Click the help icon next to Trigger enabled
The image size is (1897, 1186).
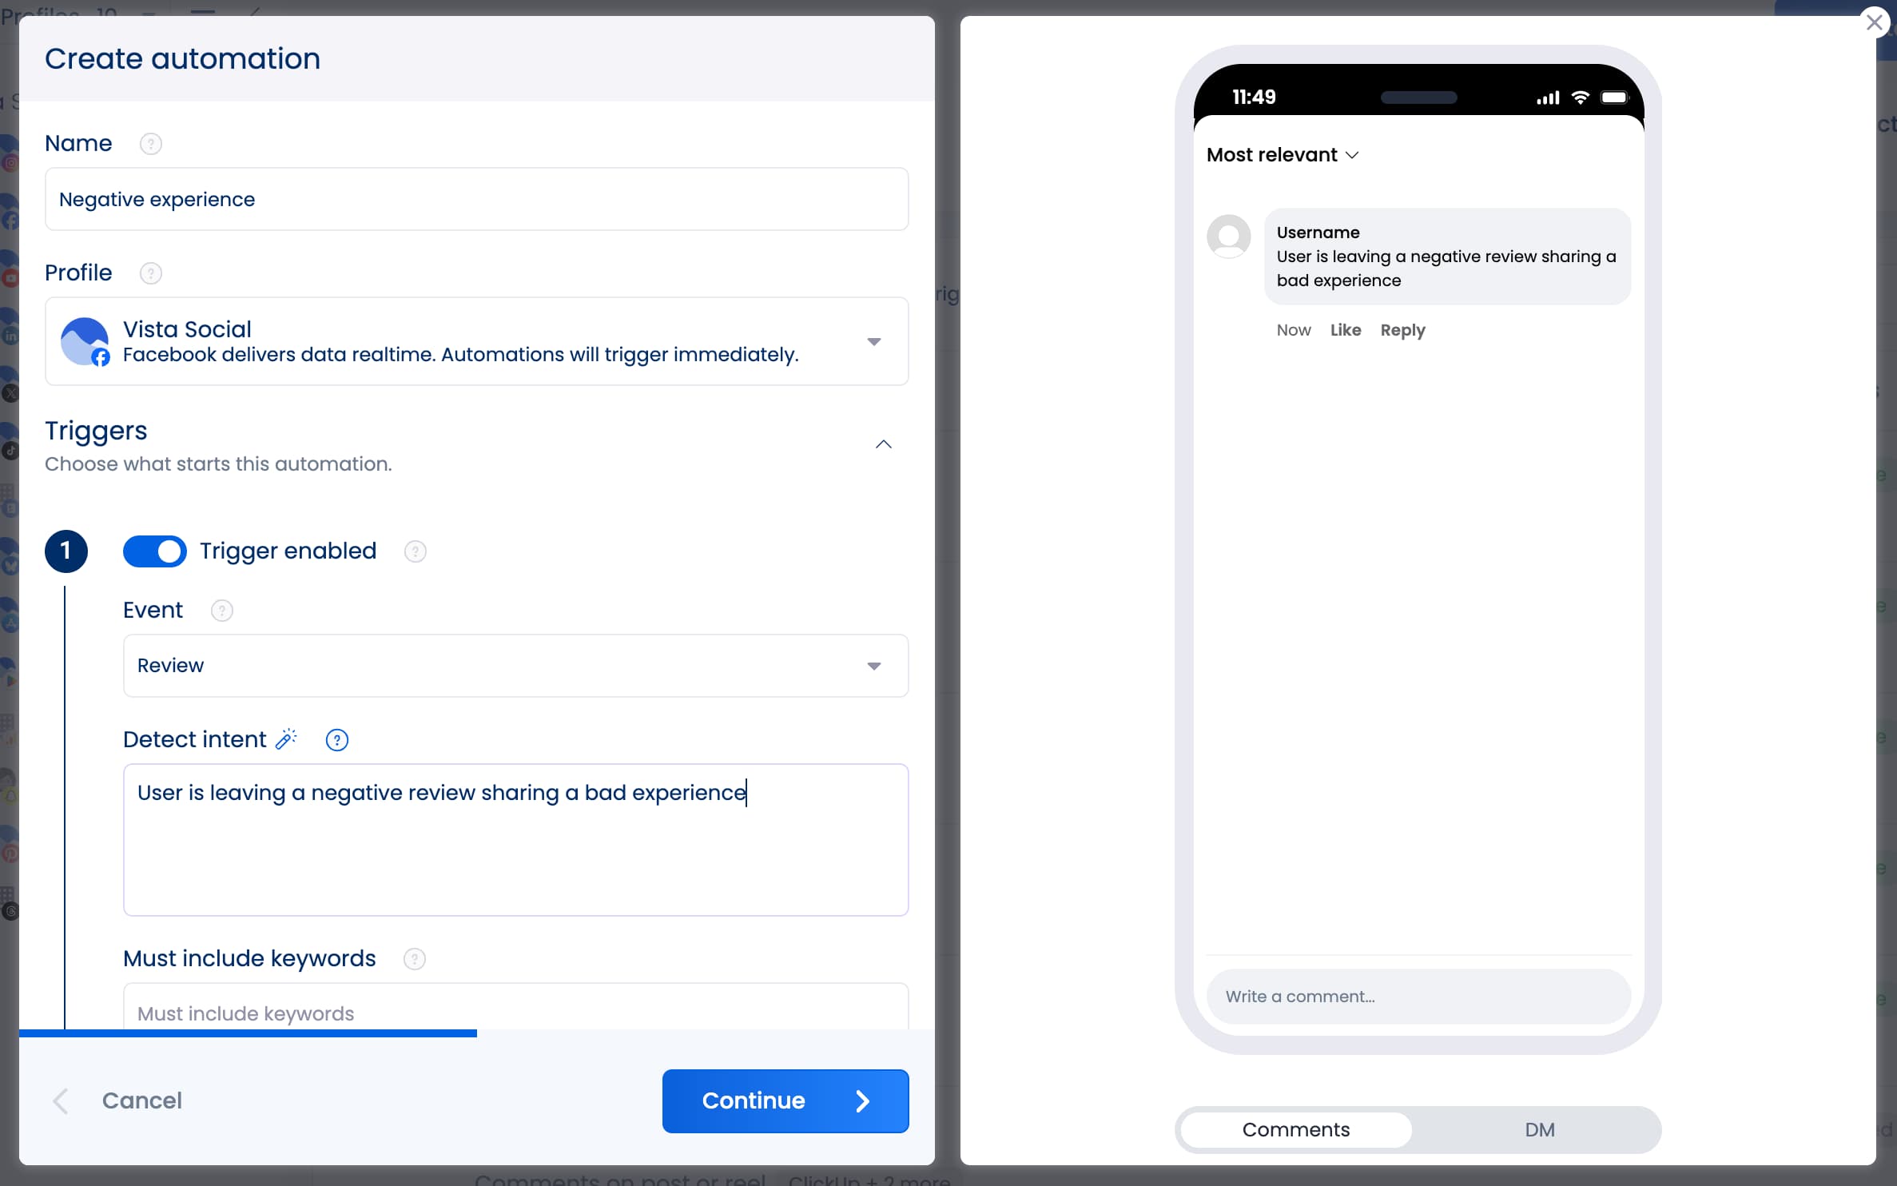pos(415,551)
